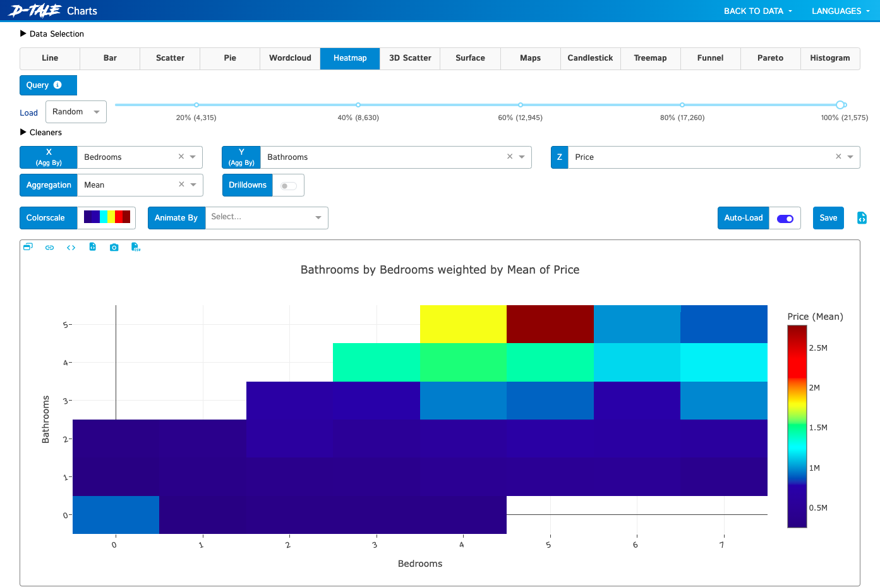The width and height of the screenshot is (880, 587).
Task: Export chart data as CSV icon
Action: 135,247
